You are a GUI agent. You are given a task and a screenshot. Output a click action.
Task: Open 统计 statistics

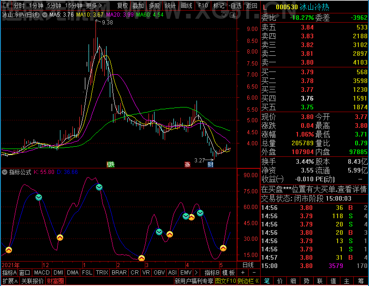click(170, 6)
